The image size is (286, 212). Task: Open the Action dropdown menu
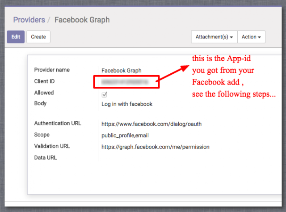251,37
